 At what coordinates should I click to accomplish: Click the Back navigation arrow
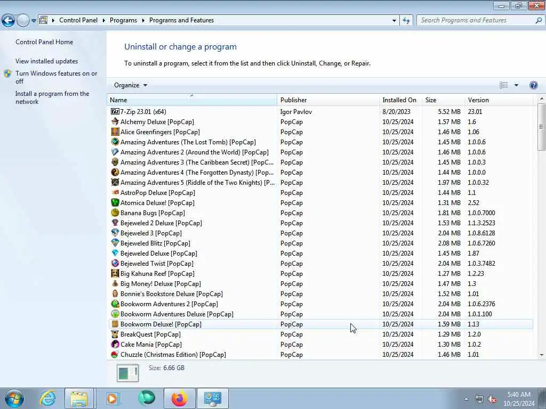(x=9, y=21)
